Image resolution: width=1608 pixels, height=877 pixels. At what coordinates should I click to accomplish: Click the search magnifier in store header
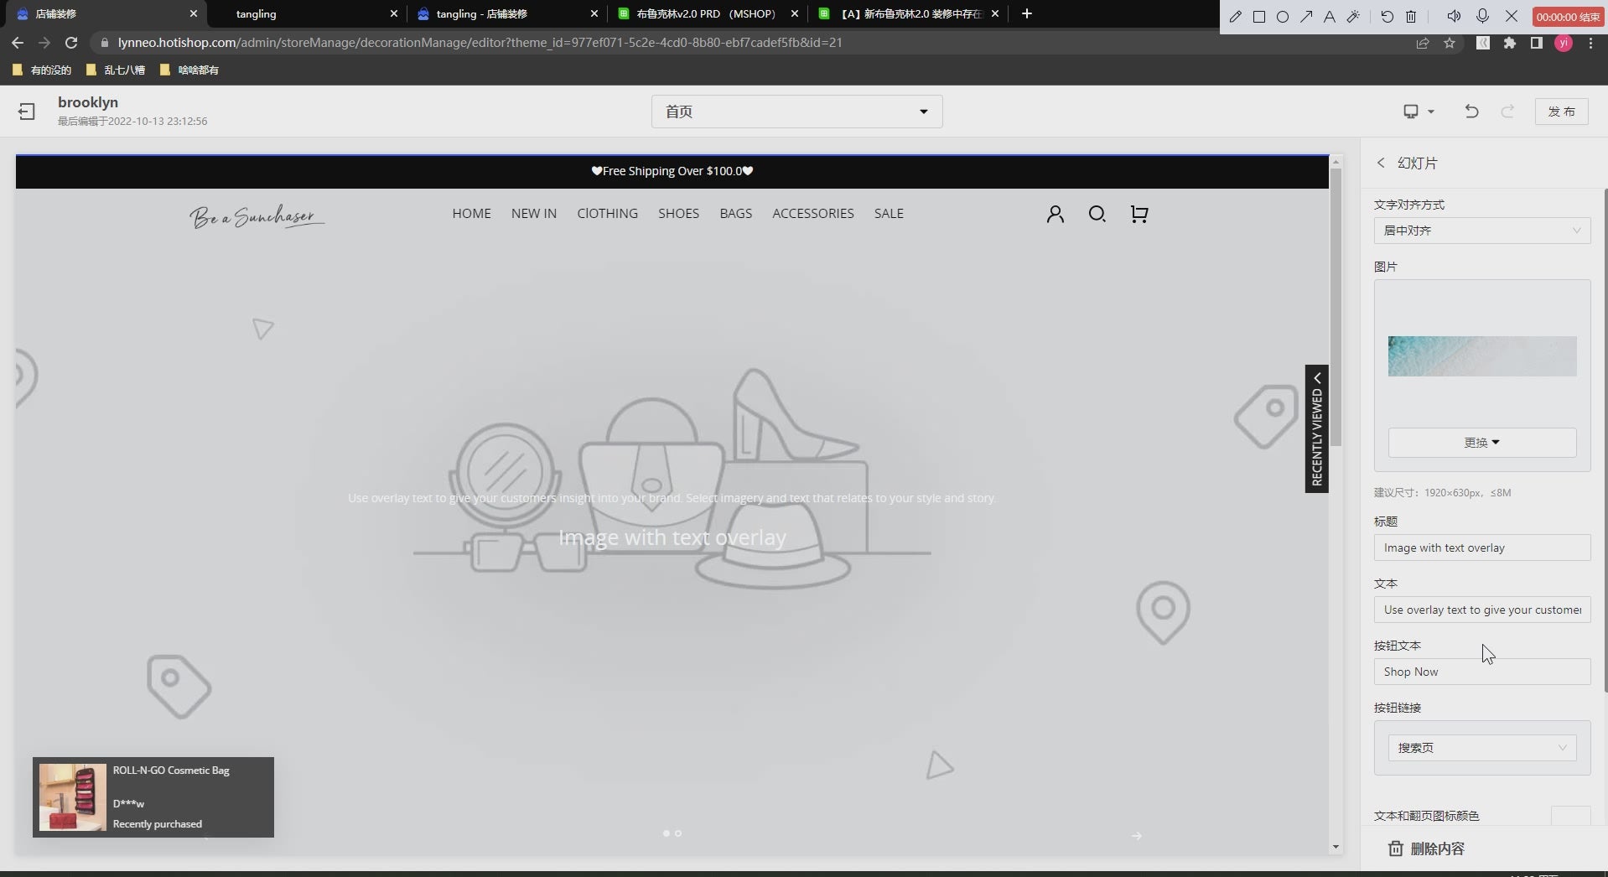1097,215
